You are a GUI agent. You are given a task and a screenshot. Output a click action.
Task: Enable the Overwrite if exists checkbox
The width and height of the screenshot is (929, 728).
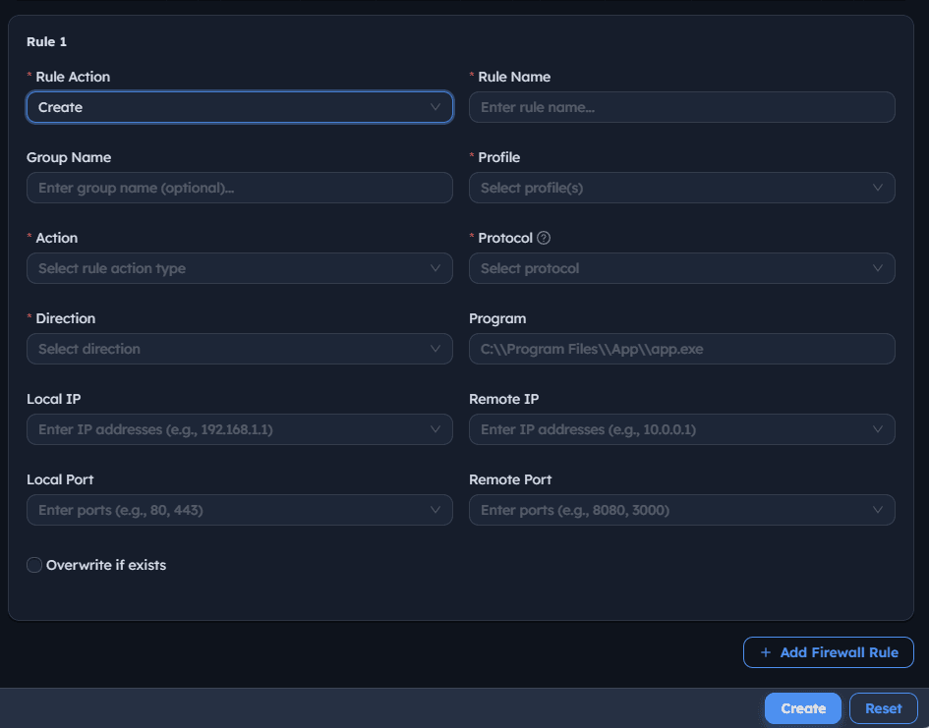34,565
